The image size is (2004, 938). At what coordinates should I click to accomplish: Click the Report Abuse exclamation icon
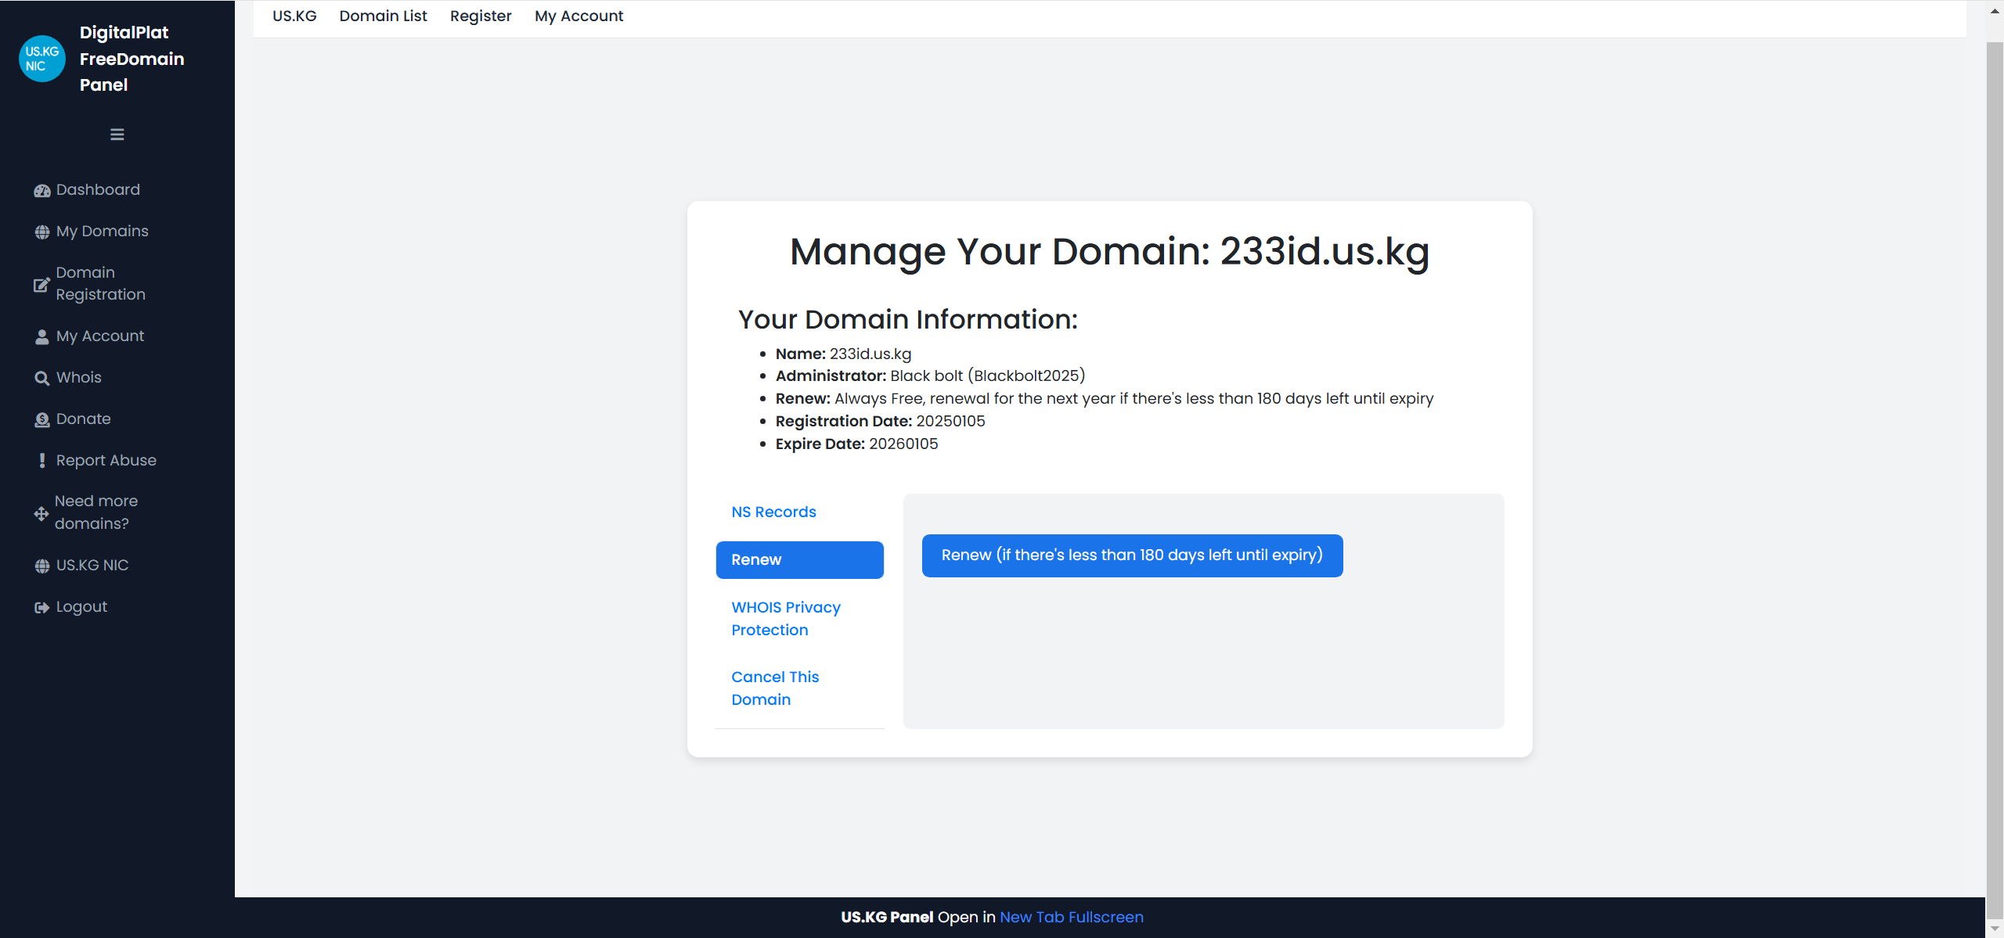pyautogui.click(x=42, y=461)
